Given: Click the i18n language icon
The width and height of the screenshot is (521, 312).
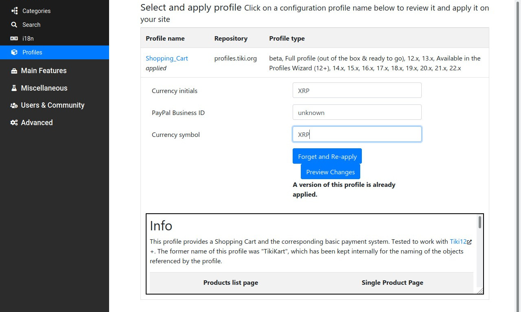Looking at the screenshot, I should [x=14, y=39].
